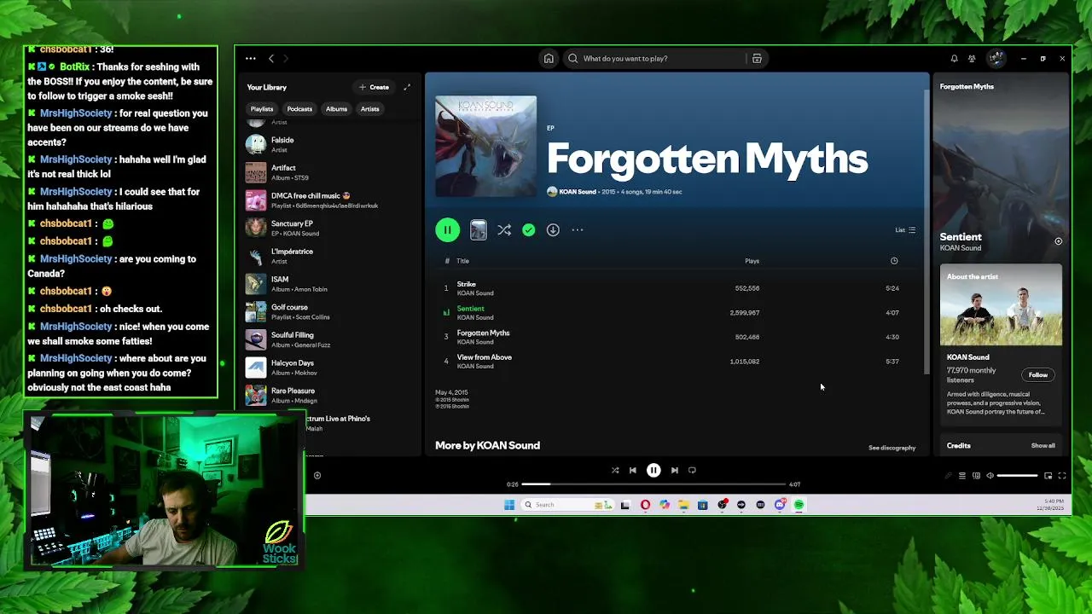This screenshot has width=1092, height=614.
Task: Expand Your Library panel
Action: [x=407, y=87]
